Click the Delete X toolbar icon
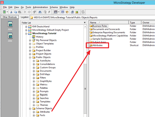Screen dimensions: 155x117 pos(25,12)
